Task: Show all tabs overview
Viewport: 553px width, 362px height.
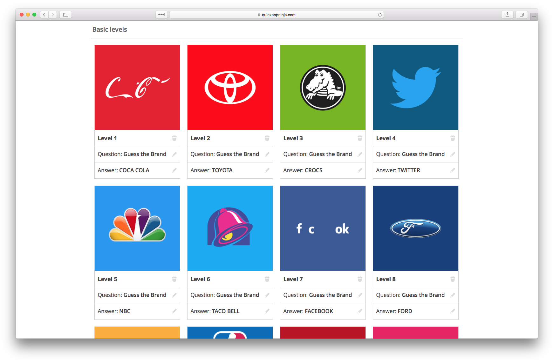Action: click(x=522, y=15)
